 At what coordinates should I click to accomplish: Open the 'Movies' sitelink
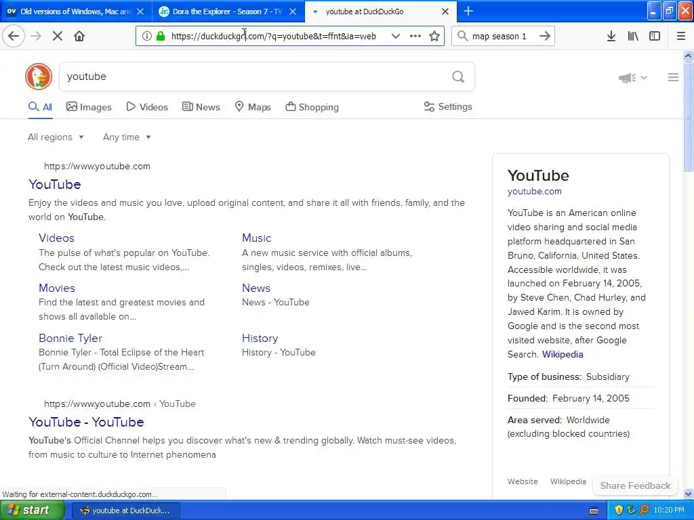(x=57, y=288)
